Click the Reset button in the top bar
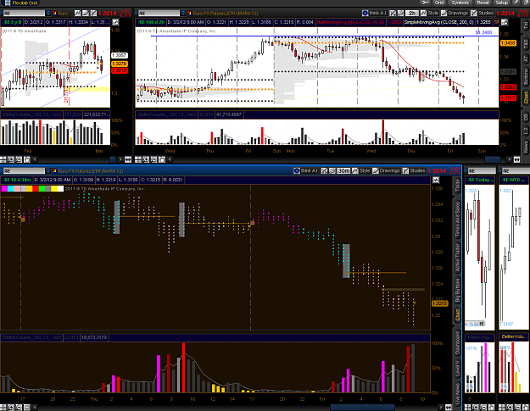This screenshot has width=530, height=411. tap(483, 3)
